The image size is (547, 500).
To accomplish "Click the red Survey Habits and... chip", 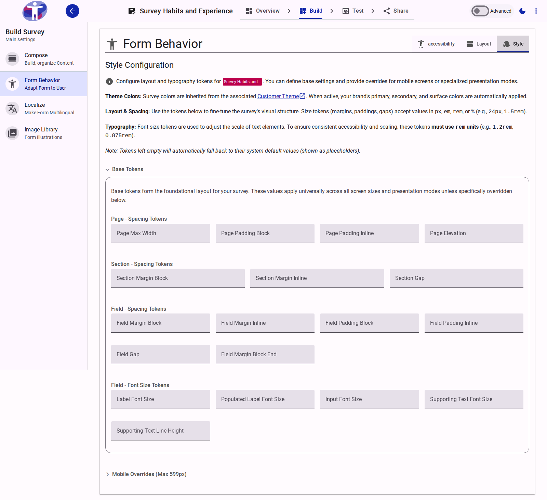I will (x=242, y=81).
